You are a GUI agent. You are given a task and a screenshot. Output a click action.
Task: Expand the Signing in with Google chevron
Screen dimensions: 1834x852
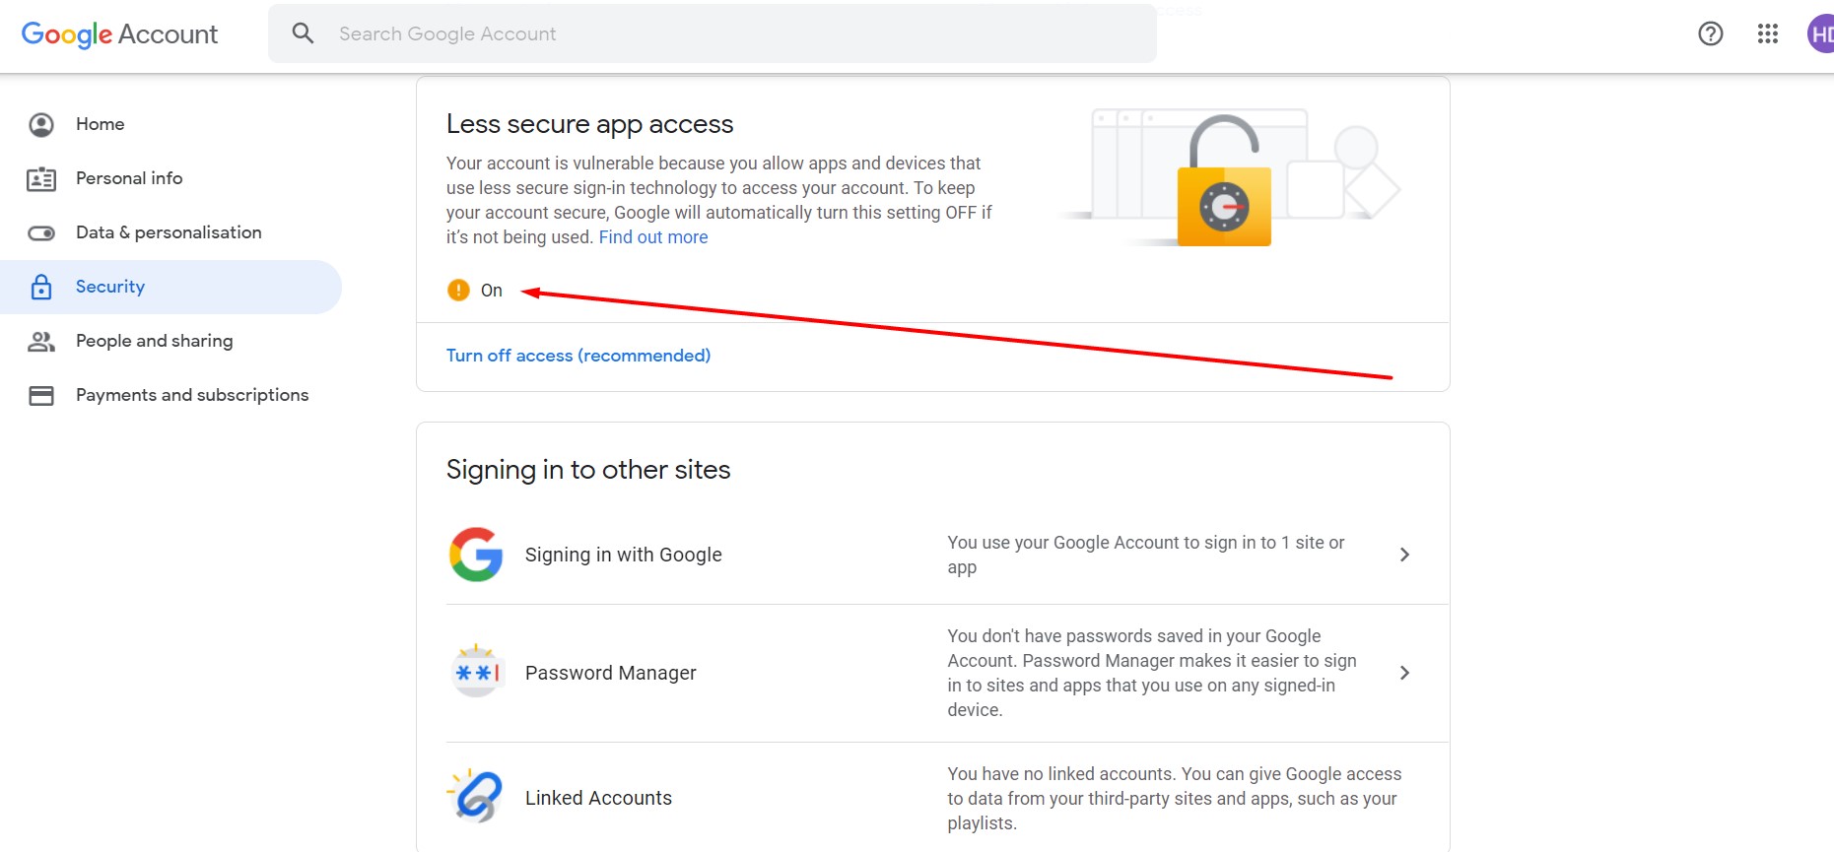pos(1404,555)
